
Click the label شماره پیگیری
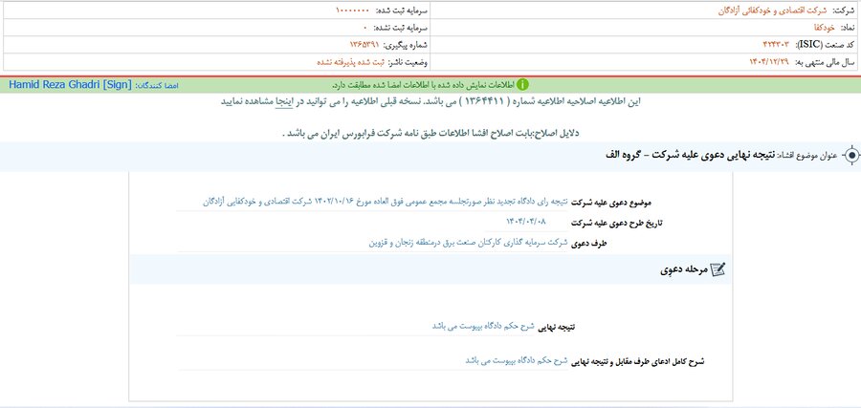click(405, 44)
